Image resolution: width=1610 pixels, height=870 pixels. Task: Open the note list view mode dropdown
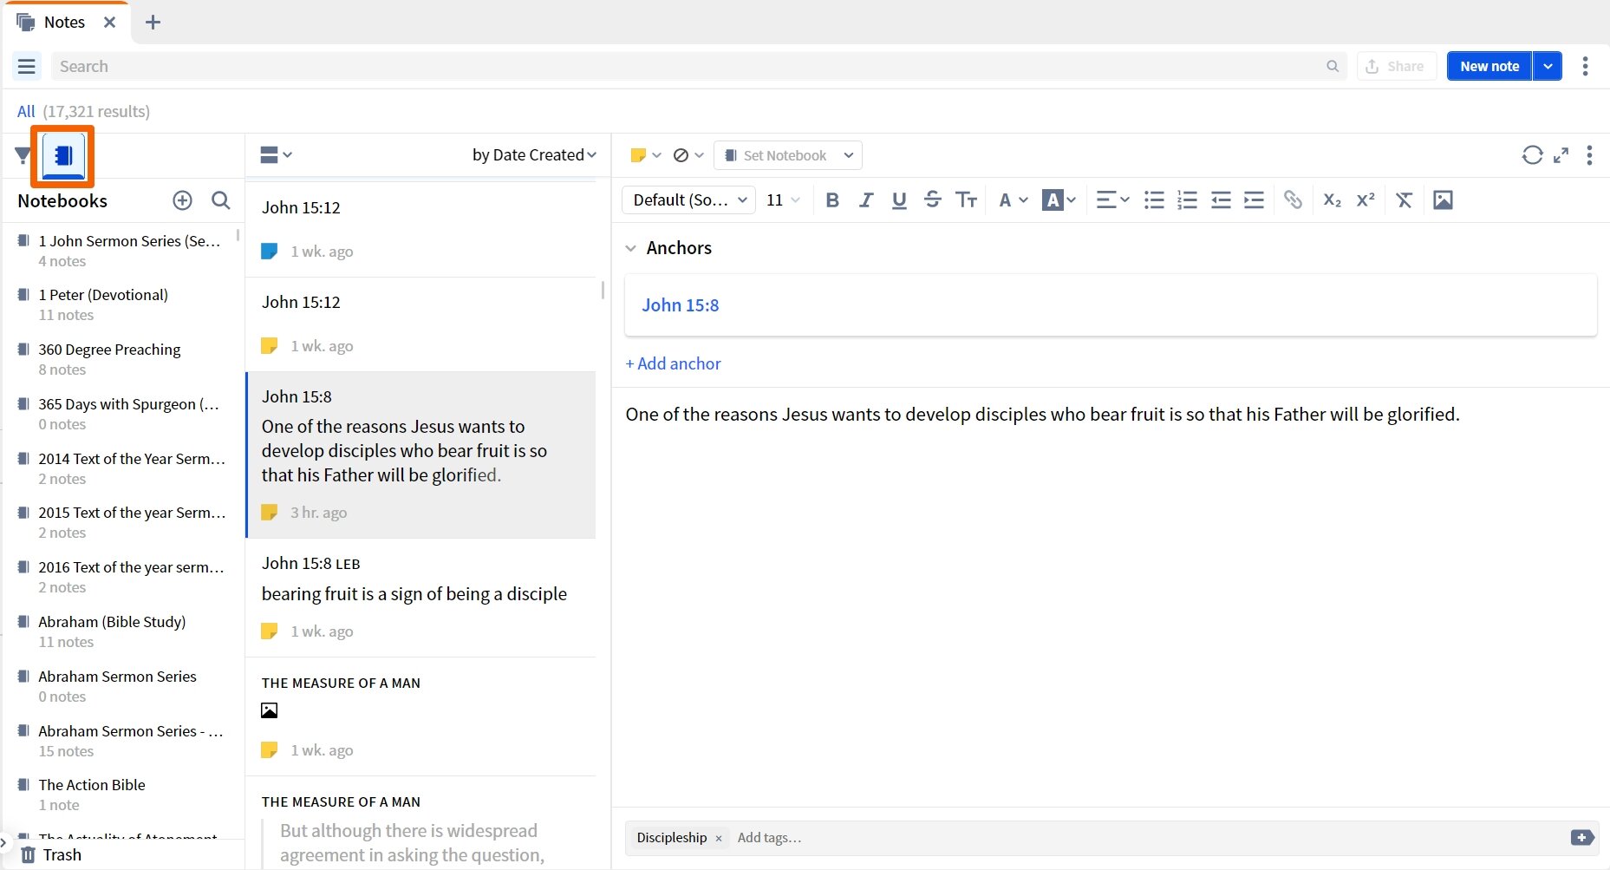click(276, 154)
